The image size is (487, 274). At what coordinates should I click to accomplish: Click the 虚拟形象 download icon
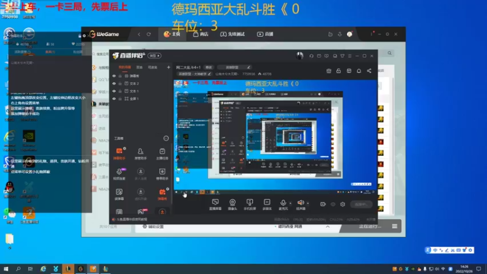point(141,192)
